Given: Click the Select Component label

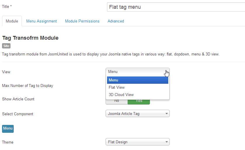Looking at the screenshot, I should coord(17,114).
